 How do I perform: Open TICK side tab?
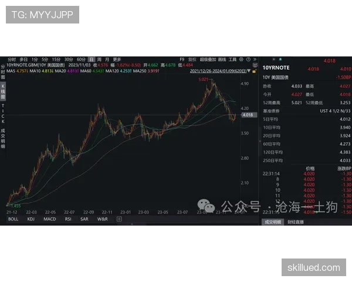[3, 113]
